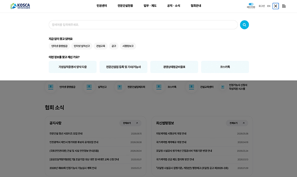Open notice 2026년 제60회 인정기능사 기능심사 계획 안내
The image size is (297, 177).
pos(73,168)
